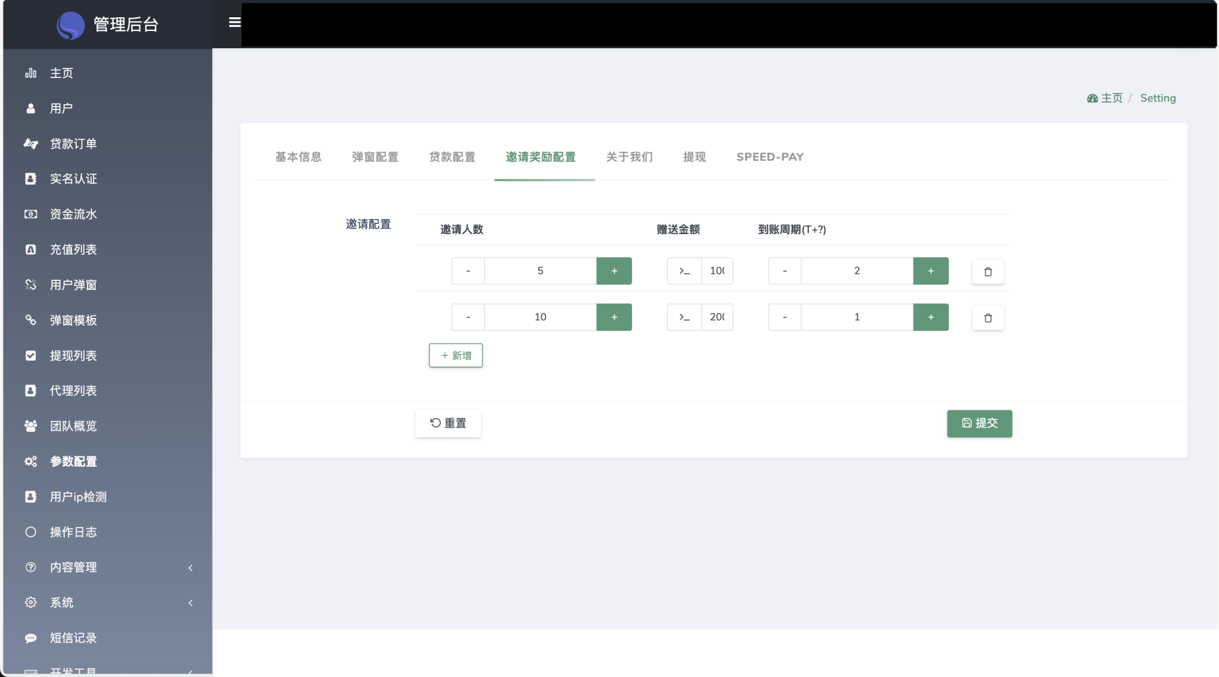1219x677 pixels.
Task: Click the 提交 submit button
Action: 980,423
